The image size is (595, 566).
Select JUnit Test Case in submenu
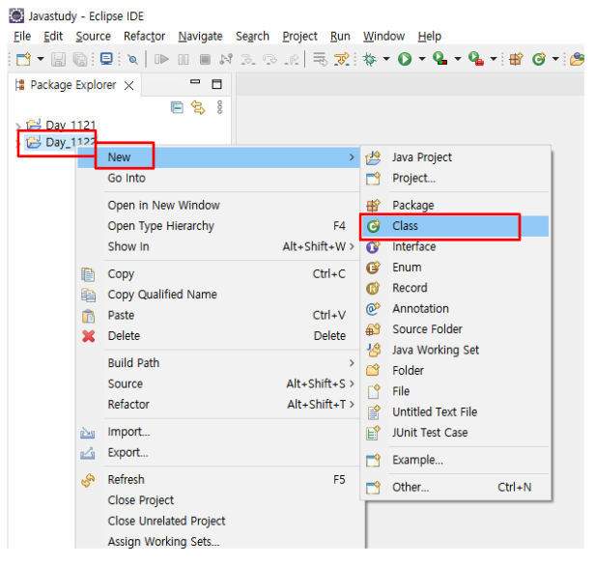click(x=456, y=433)
